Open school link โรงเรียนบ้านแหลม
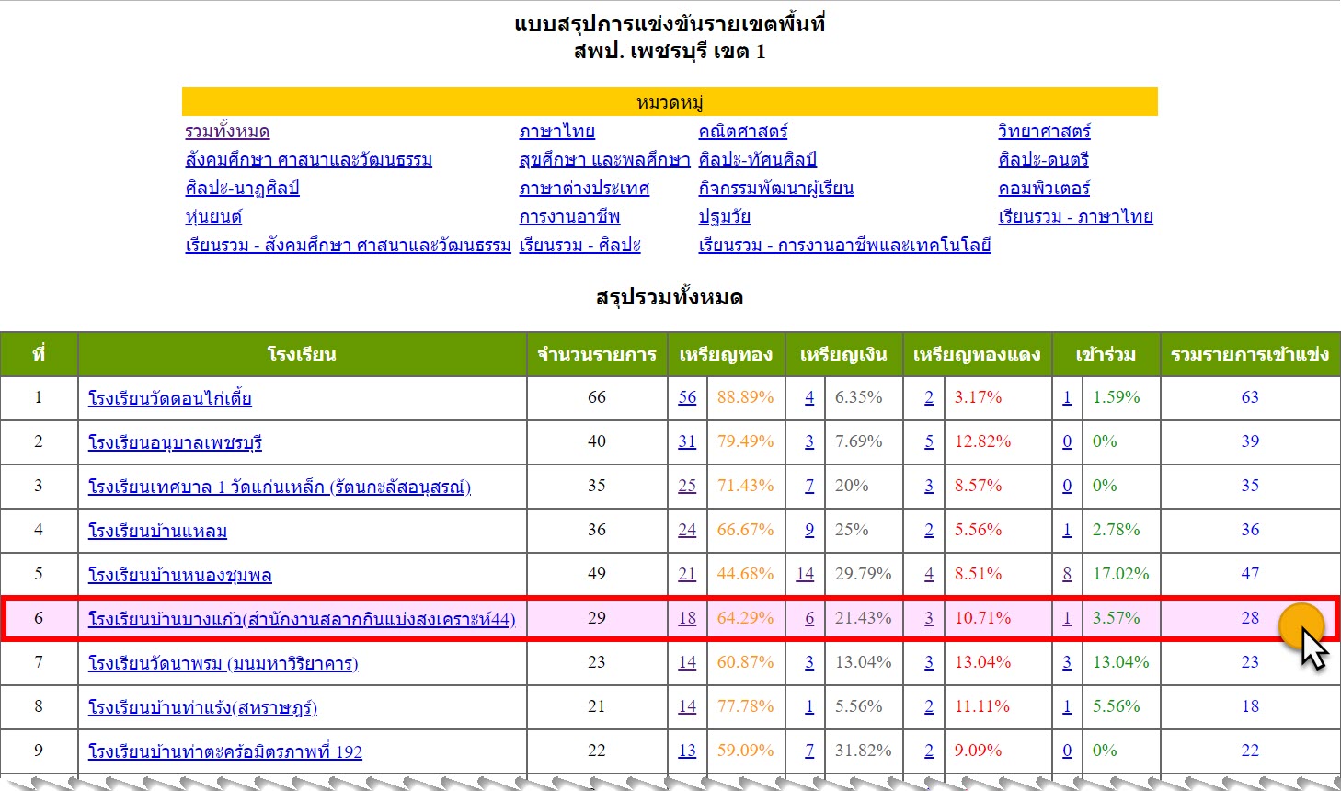1341x791 pixels. [157, 531]
